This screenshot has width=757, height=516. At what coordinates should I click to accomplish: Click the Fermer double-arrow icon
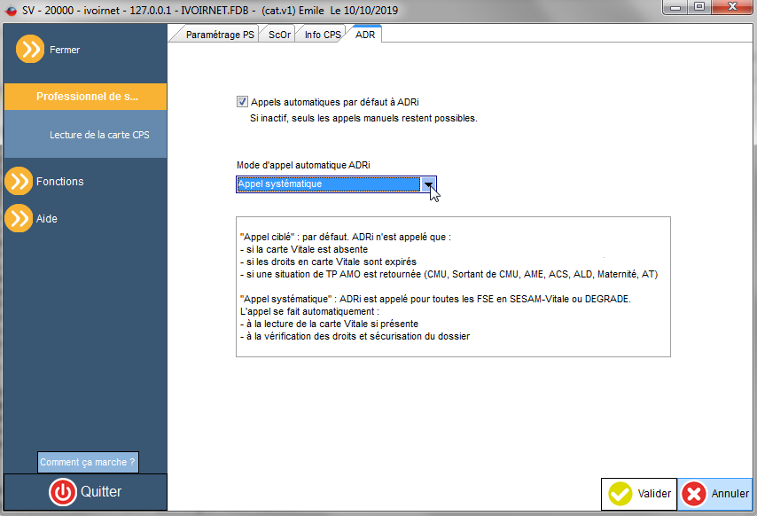[30, 50]
